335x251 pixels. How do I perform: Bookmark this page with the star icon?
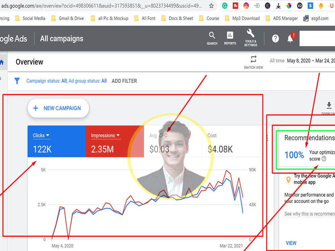tap(211, 6)
